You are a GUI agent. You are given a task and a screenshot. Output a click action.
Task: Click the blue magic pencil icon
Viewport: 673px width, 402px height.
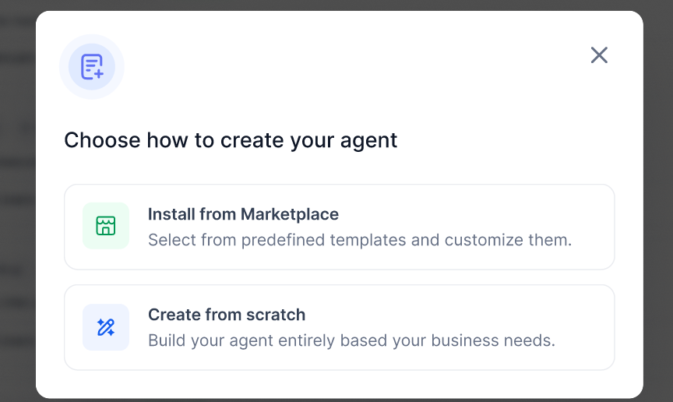[106, 327]
